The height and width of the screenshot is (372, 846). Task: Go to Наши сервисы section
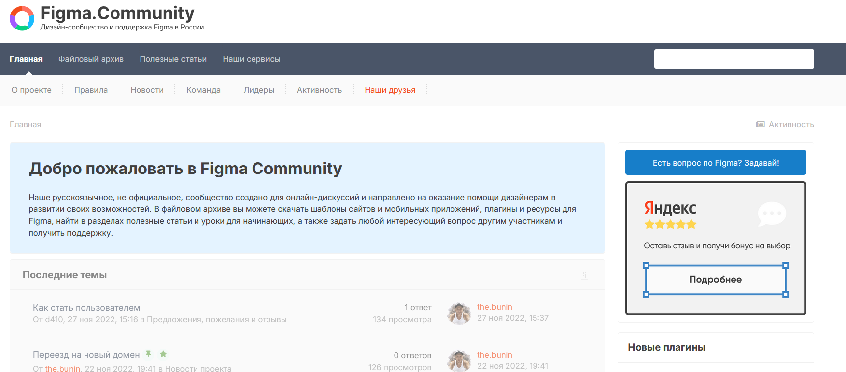[x=251, y=59]
